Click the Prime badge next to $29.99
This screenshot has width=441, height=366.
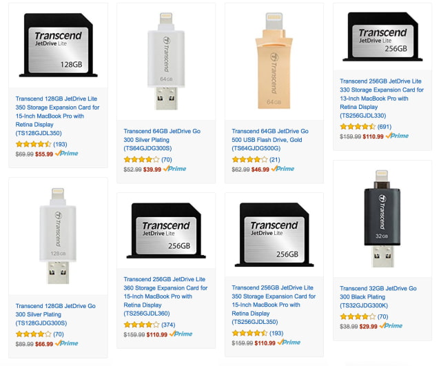pyautogui.click(x=391, y=326)
